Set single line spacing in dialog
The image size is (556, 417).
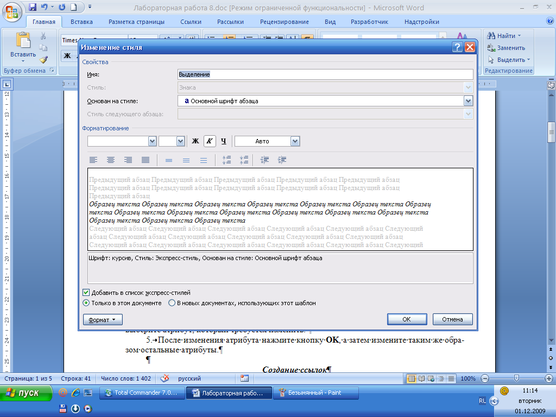(169, 160)
